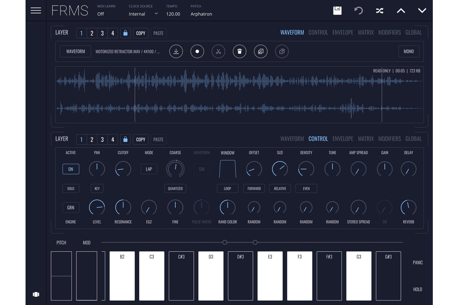Trim the sample with the scissors icon
This screenshot has height=305, width=458.
[x=218, y=51]
